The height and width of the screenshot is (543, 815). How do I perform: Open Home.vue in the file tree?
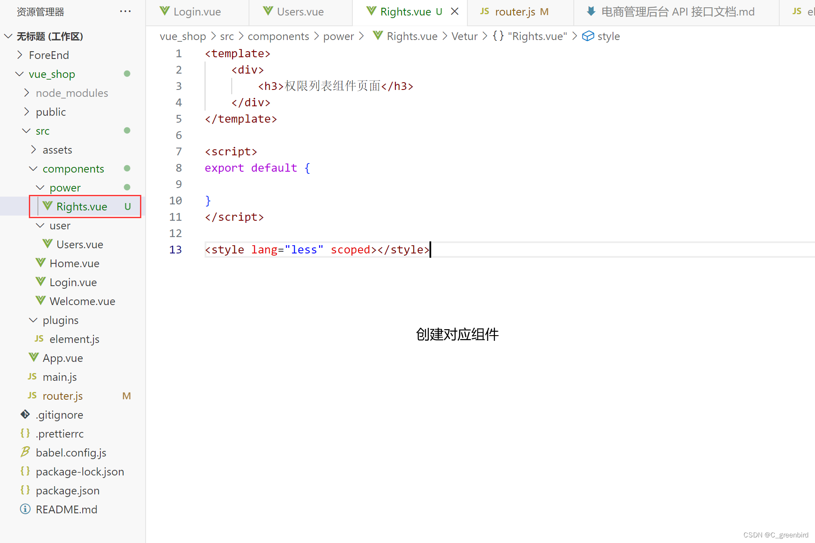click(75, 263)
